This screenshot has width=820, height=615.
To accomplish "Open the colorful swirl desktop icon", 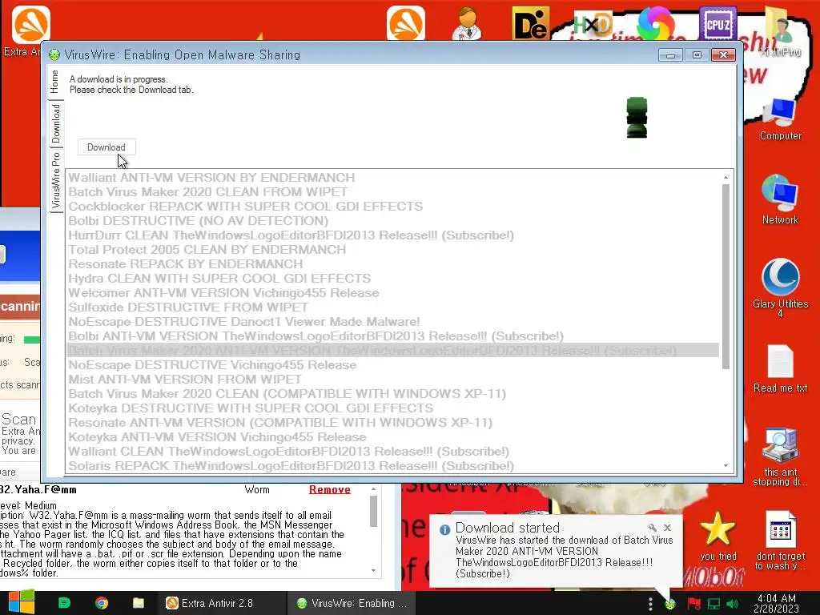I will pyautogui.click(x=656, y=23).
